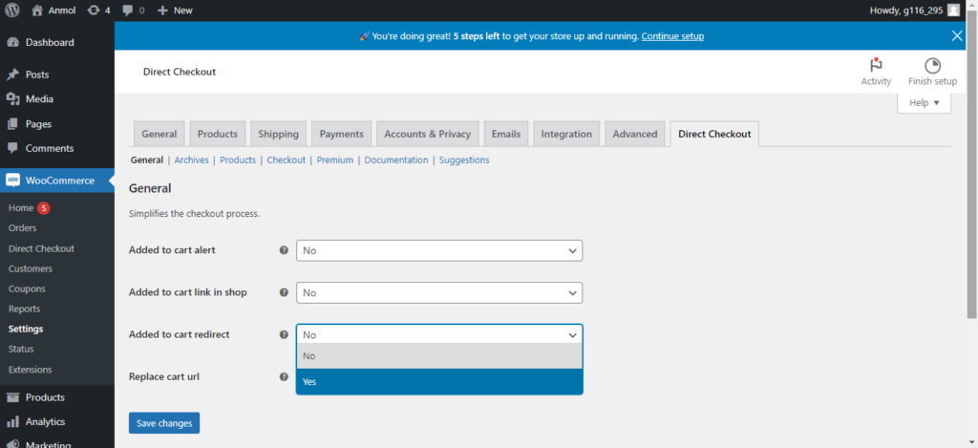
Task: Click the plus New icon
Action: click(x=162, y=10)
